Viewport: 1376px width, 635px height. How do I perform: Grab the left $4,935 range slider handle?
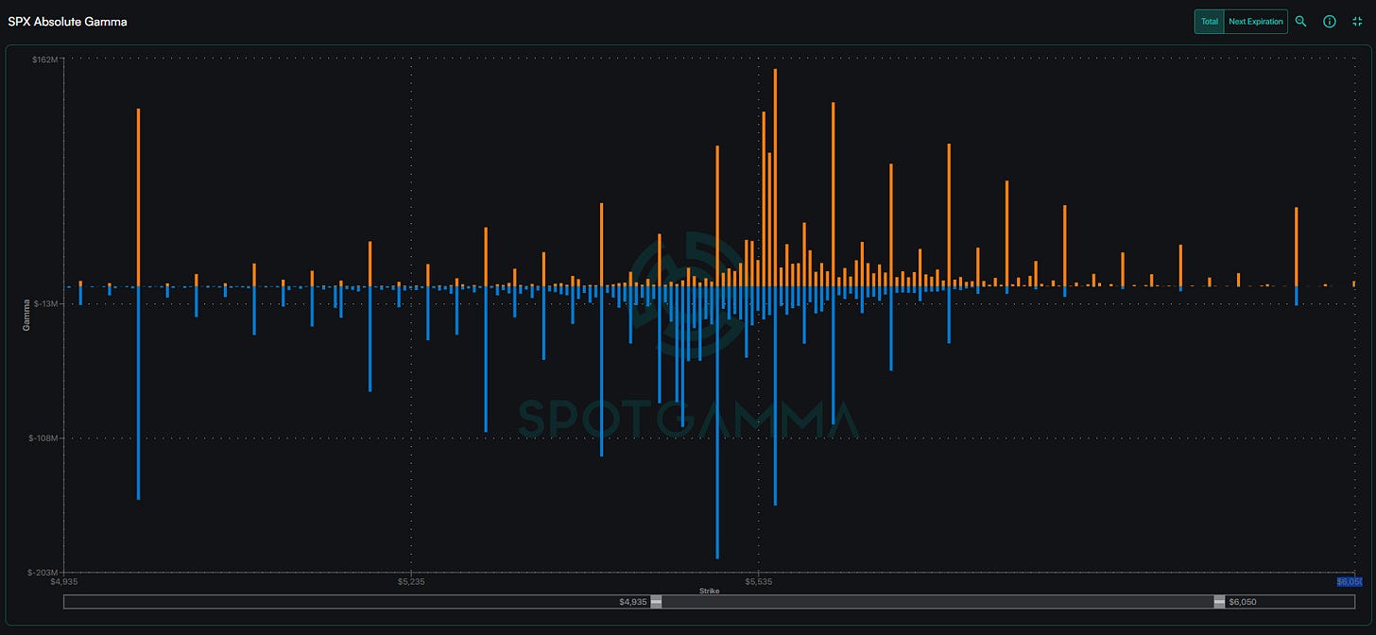(656, 602)
